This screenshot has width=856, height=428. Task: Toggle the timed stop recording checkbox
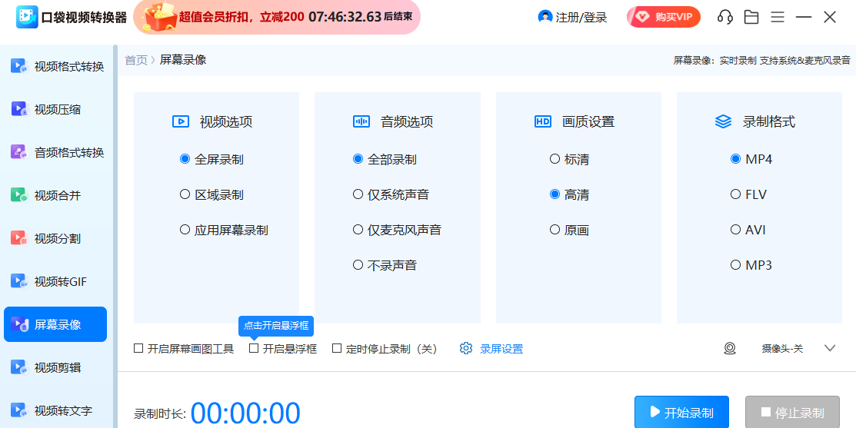(337, 349)
